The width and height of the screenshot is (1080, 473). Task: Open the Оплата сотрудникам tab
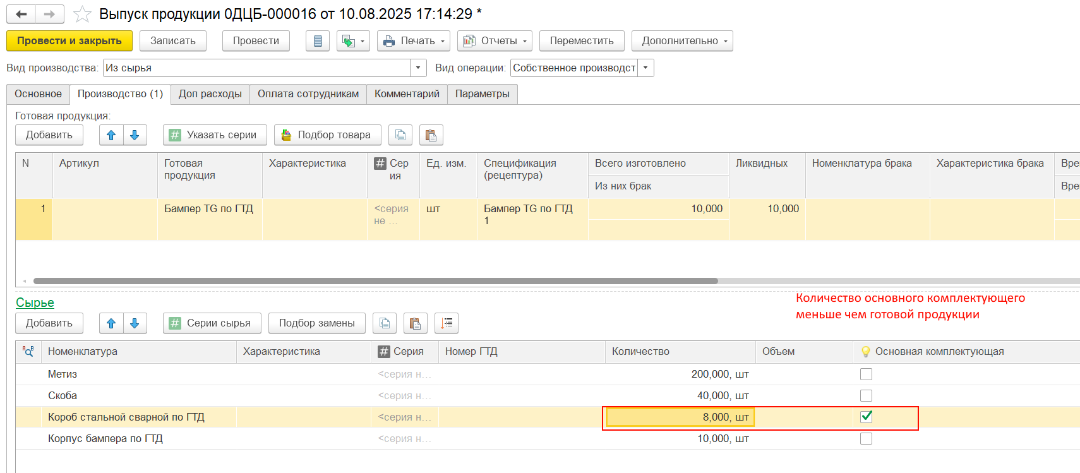(x=308, y=94)
